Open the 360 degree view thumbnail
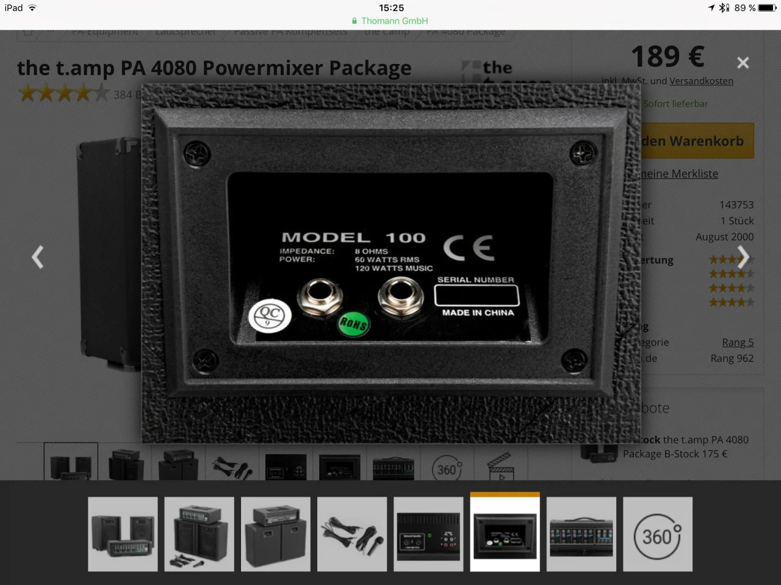Viewport: 781px width, 585px height. point(657,534)
